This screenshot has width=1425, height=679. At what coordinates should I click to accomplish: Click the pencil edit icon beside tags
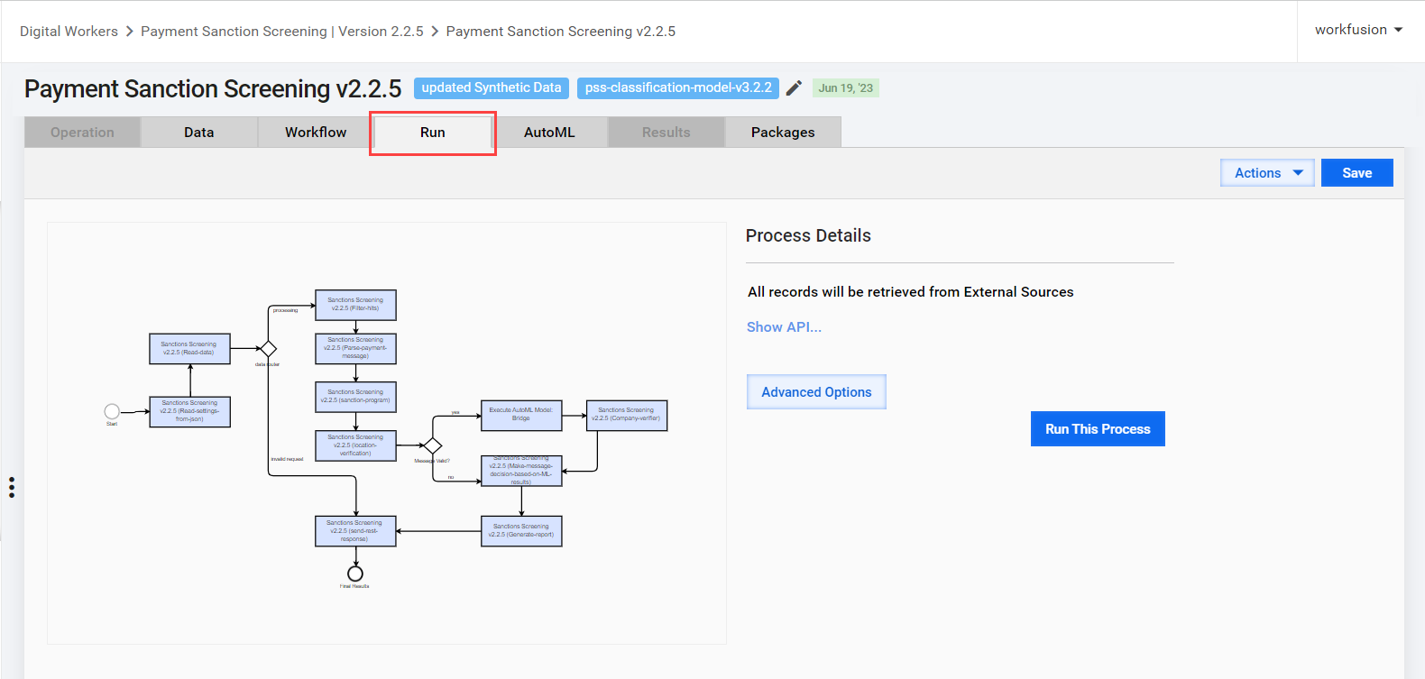(x=794, y=87)
